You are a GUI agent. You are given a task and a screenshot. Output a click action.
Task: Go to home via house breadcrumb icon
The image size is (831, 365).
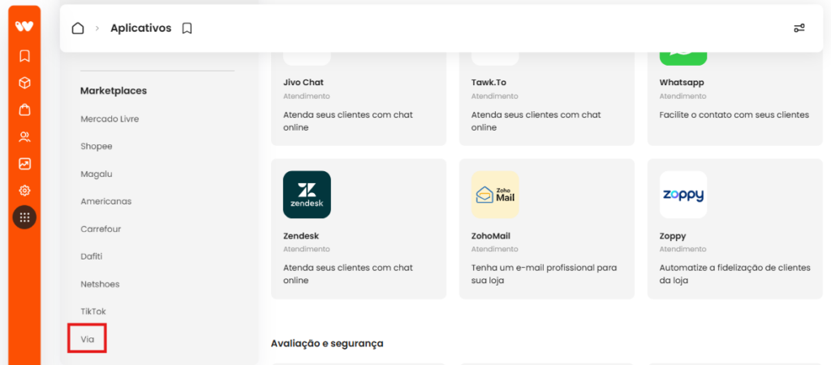pyautogui.click(x=78, y=28)
